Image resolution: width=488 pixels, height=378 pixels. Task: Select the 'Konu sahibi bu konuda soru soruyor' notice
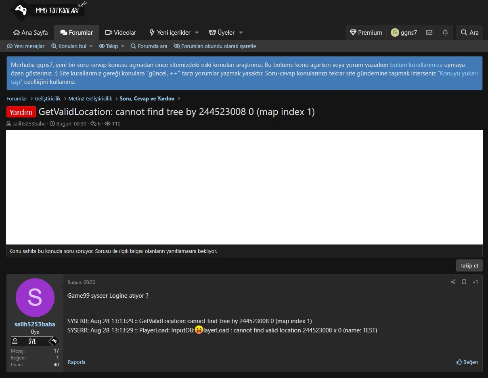point(113,251)
